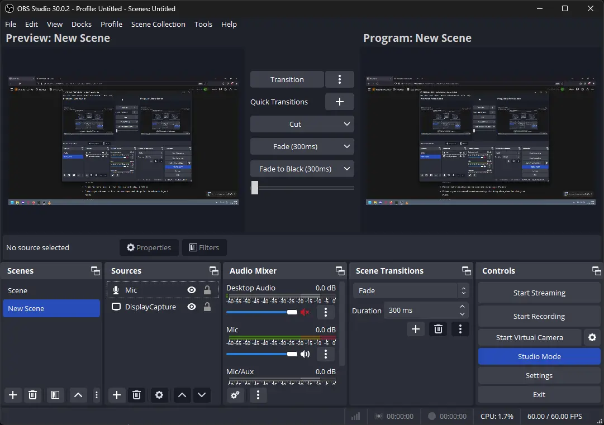Screen dimensions: 604x425
Task: Unmute Desktop Audio speaker icon
Action: [305, 312]
